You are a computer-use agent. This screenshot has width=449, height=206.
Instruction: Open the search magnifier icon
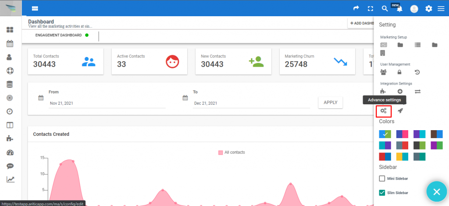click(385, 9)
